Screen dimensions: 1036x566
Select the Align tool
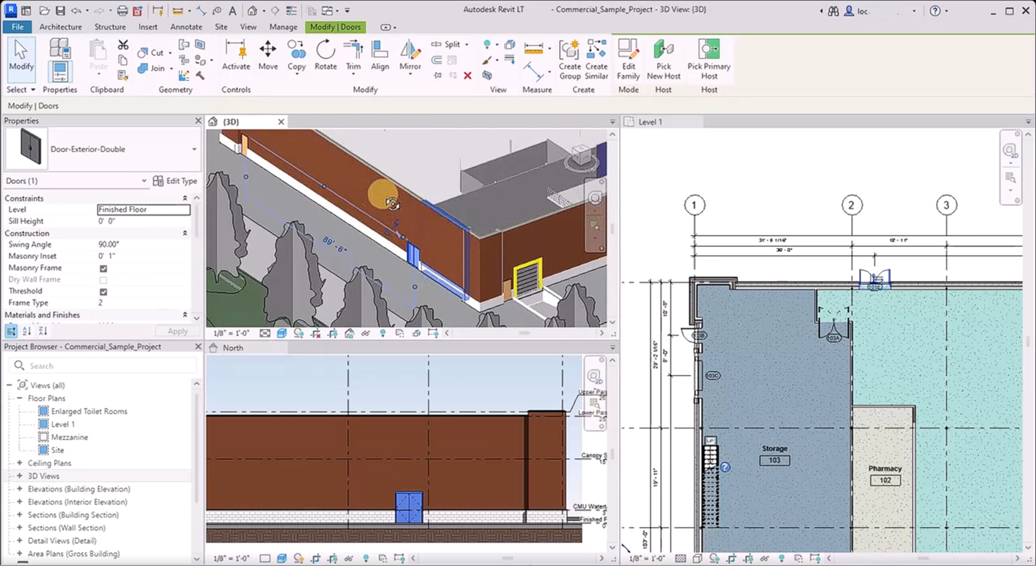(380, 56)
